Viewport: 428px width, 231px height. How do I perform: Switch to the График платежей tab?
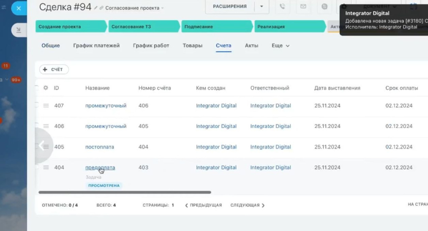(x=96, y=46)
